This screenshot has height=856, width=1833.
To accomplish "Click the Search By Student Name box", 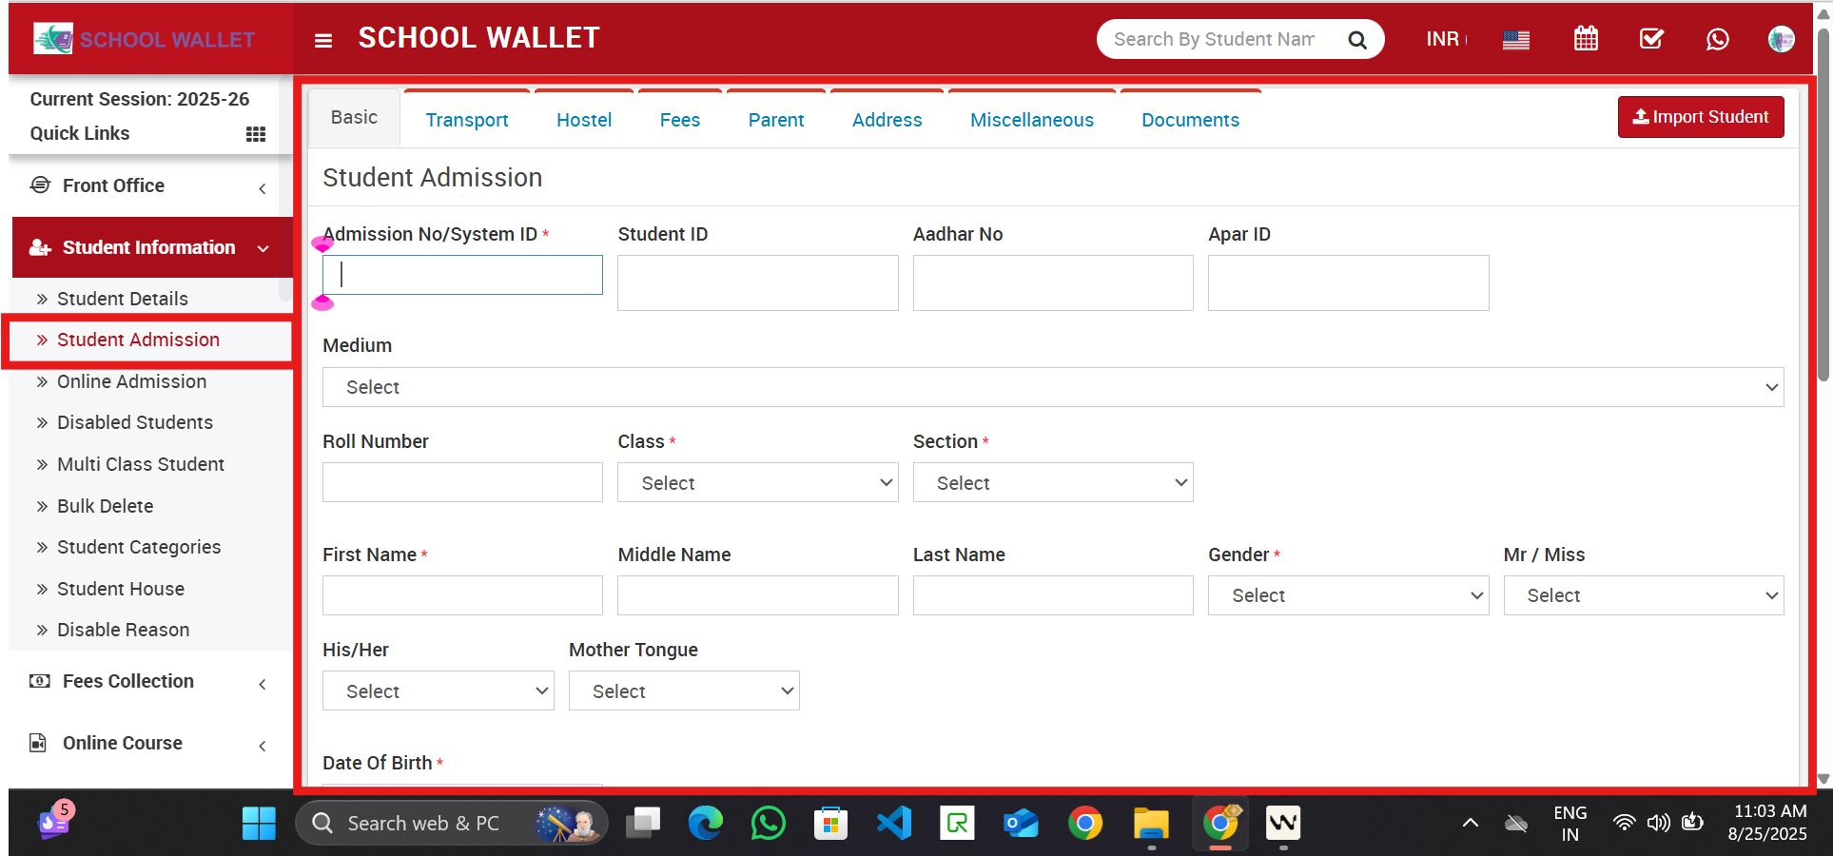I will [1215, 39].
